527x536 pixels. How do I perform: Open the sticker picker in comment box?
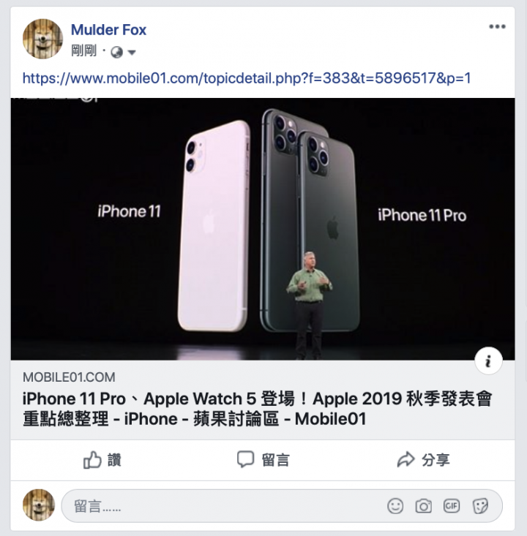click(x=480, y=506)
